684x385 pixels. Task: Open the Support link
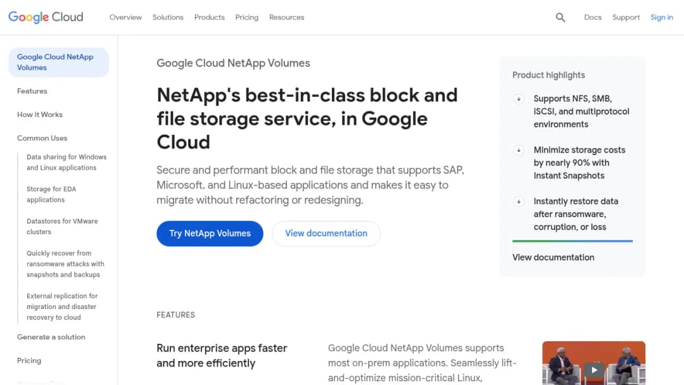coord(626,18)
